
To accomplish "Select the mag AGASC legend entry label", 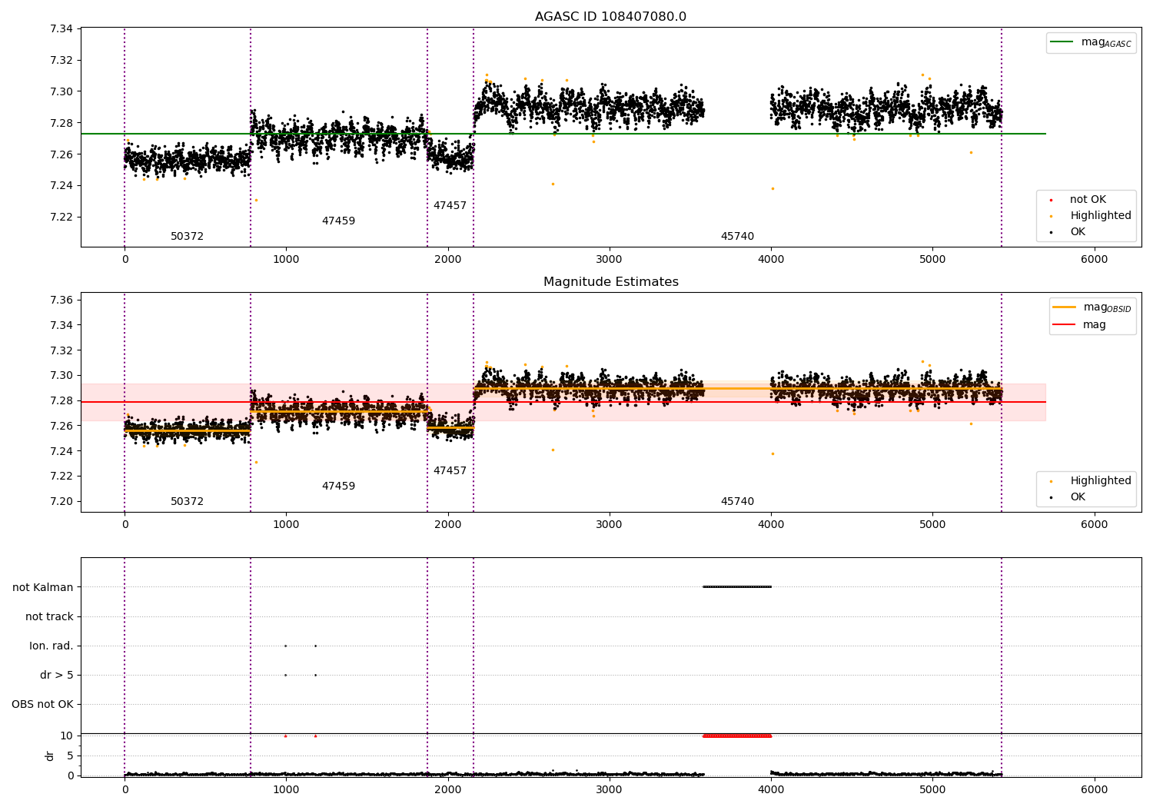I will coord(1106,43).
